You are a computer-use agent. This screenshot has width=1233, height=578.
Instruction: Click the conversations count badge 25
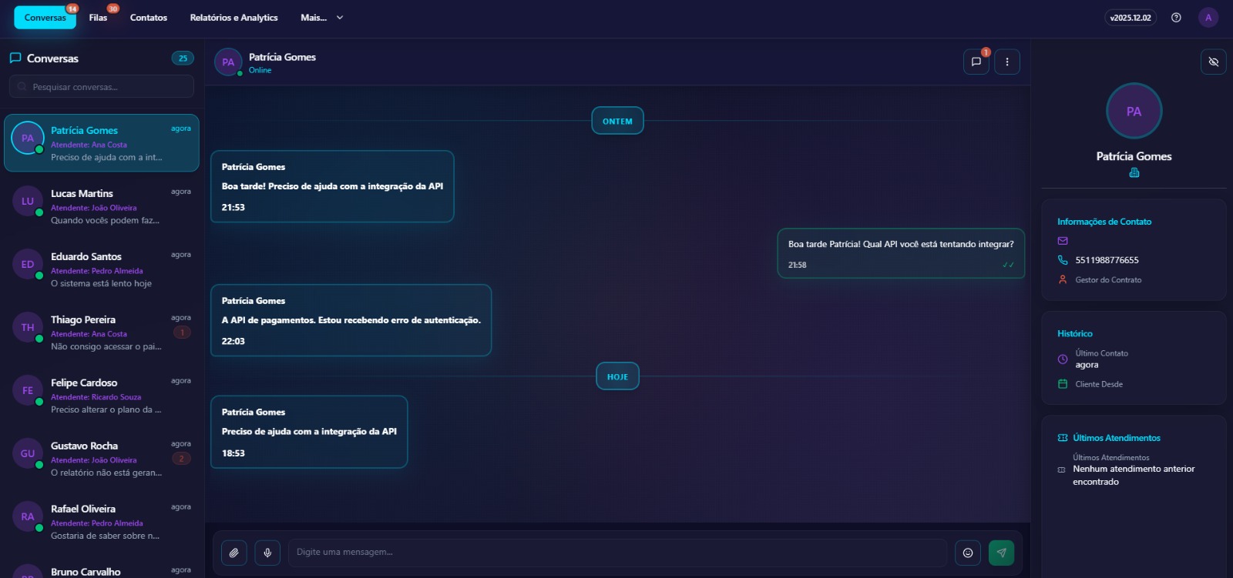183,58
